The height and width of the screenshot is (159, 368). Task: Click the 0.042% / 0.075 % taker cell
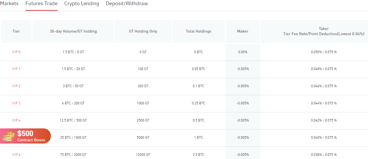point(324,120)
